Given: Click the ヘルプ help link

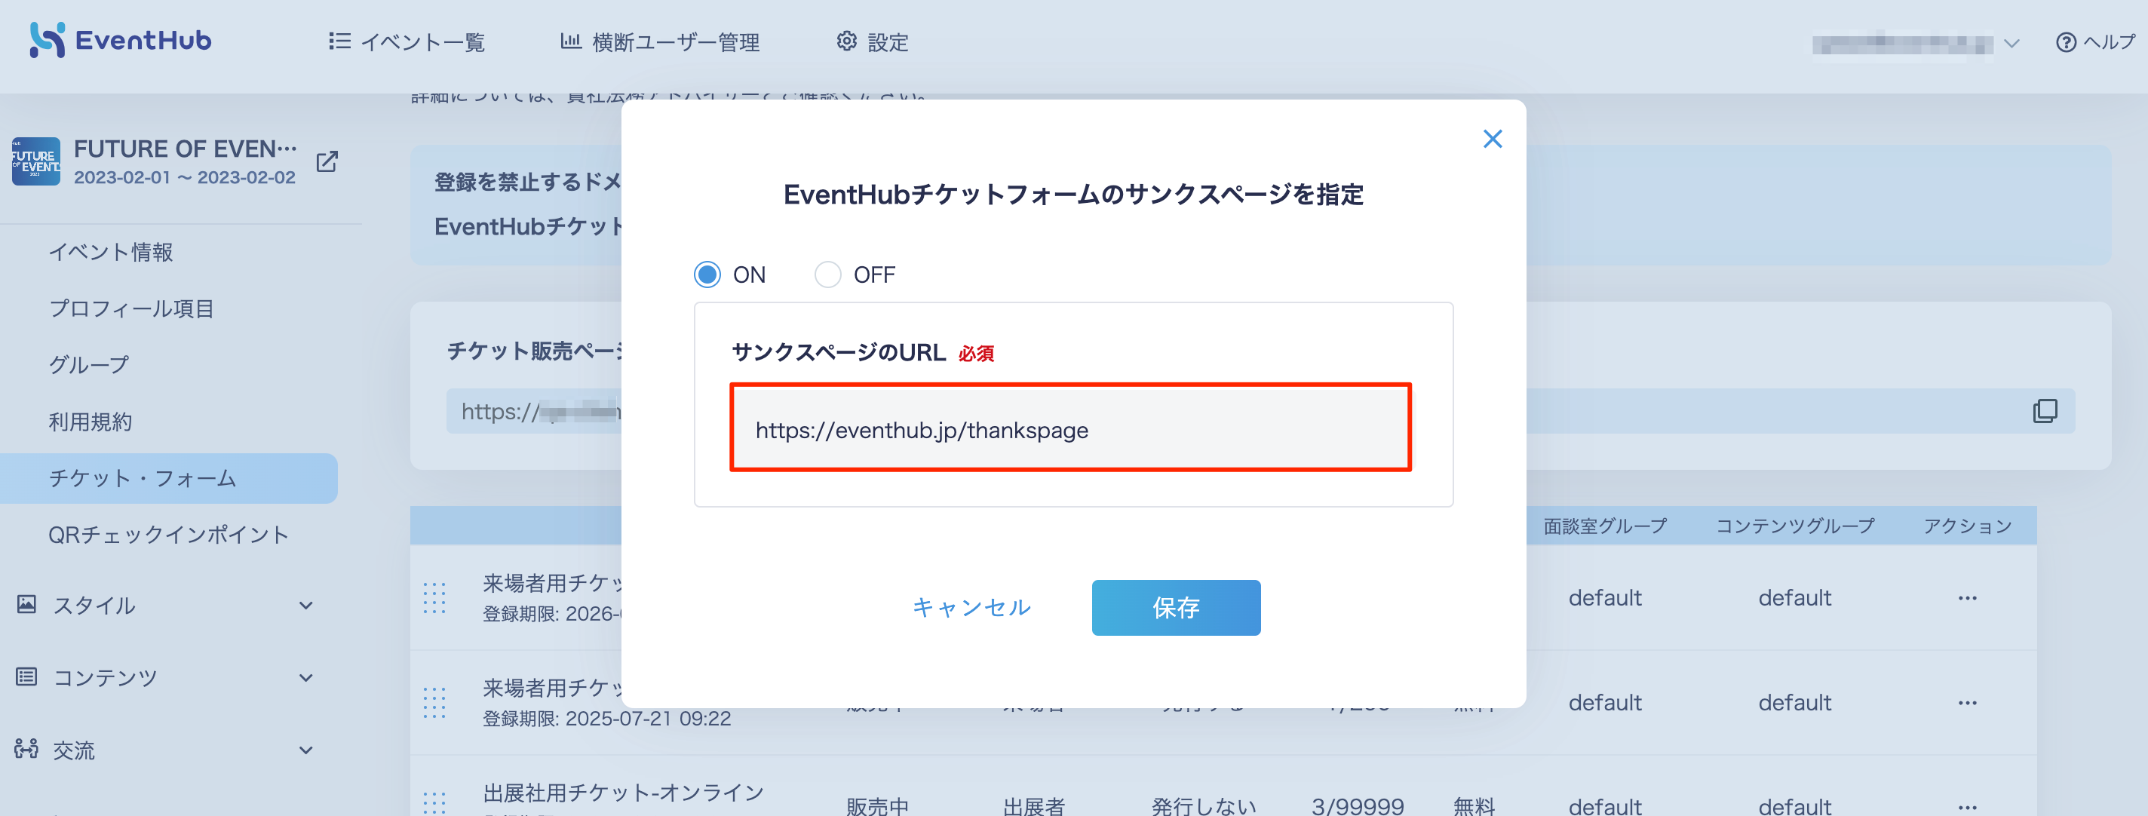Looking at the screenshot, I should coord(2094,41).
